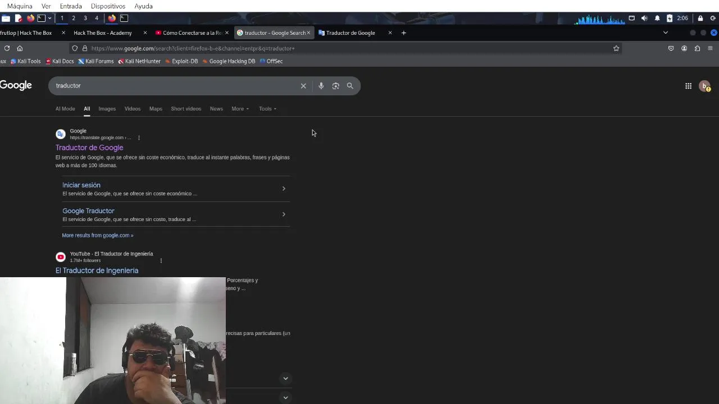
Task: Switch to workspace 4
Action: (97, 18)
